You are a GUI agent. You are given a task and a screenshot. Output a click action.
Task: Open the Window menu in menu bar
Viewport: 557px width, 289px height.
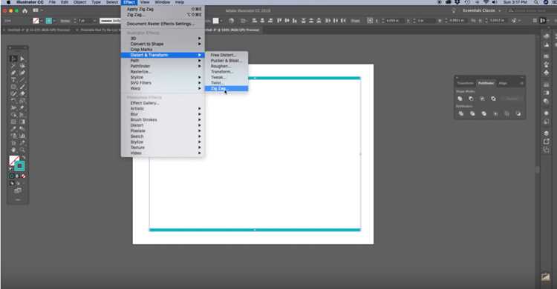click(163, 2)
